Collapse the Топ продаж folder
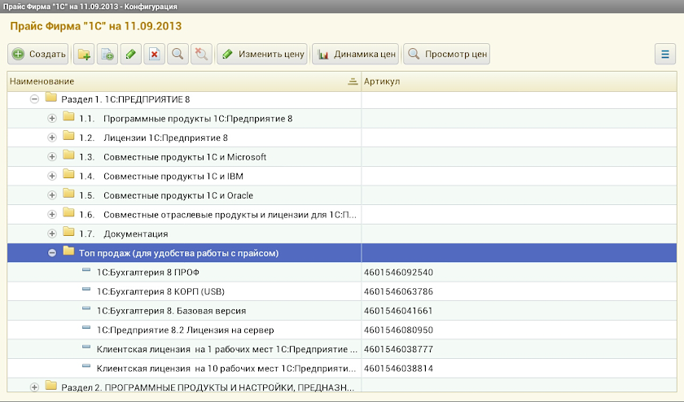 pos(52,253)
